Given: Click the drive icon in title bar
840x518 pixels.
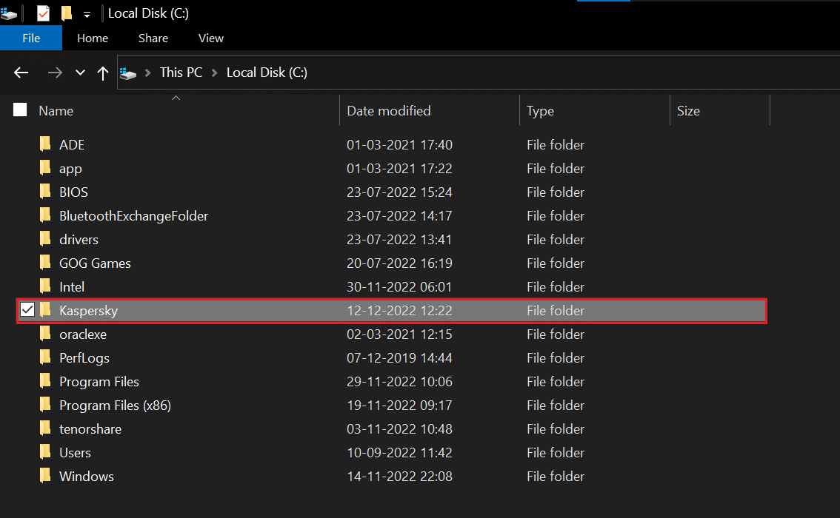Looking at the screenshot, I should click(9, 13).
